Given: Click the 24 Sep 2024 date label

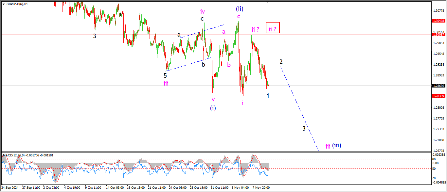Looking at the screenshot, I should [x=9, y=188].
